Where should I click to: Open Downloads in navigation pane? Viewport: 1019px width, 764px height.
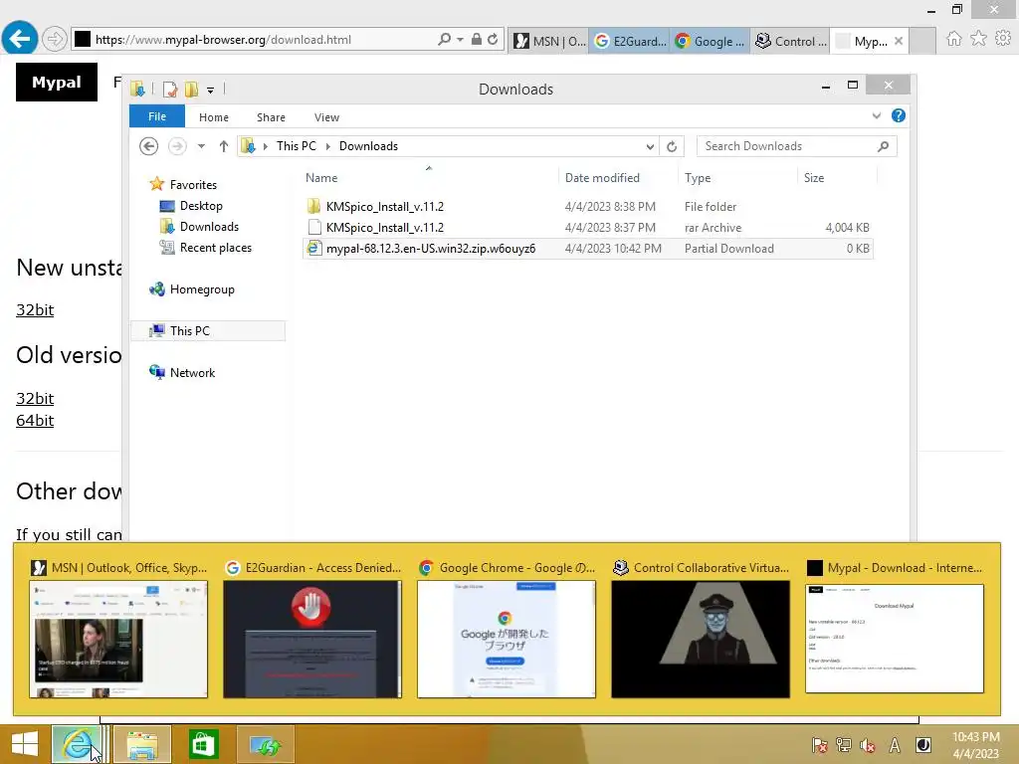[199, 227]
